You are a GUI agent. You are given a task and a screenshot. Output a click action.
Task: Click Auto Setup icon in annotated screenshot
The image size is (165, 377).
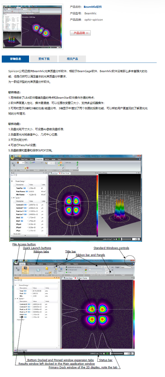[x=56, y=270]
